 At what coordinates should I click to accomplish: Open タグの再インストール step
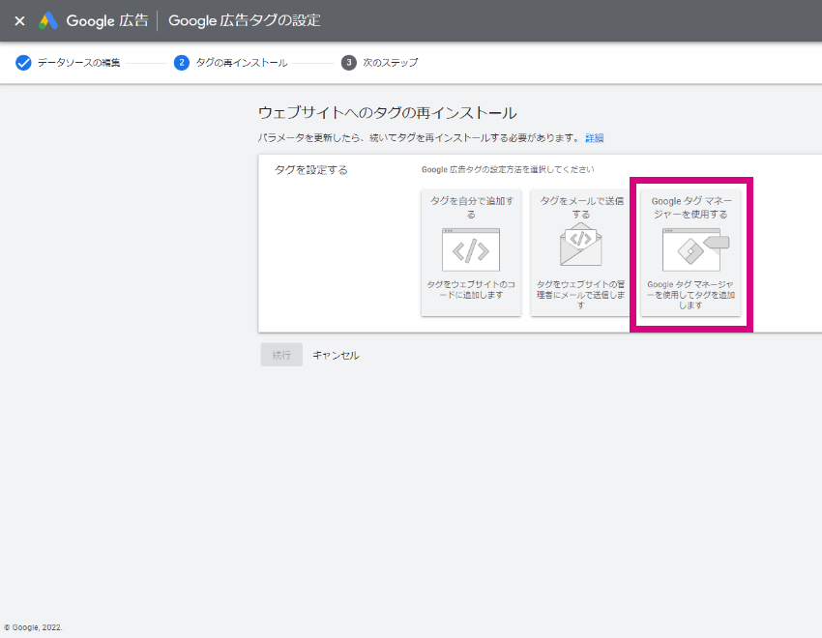point(242,63)
